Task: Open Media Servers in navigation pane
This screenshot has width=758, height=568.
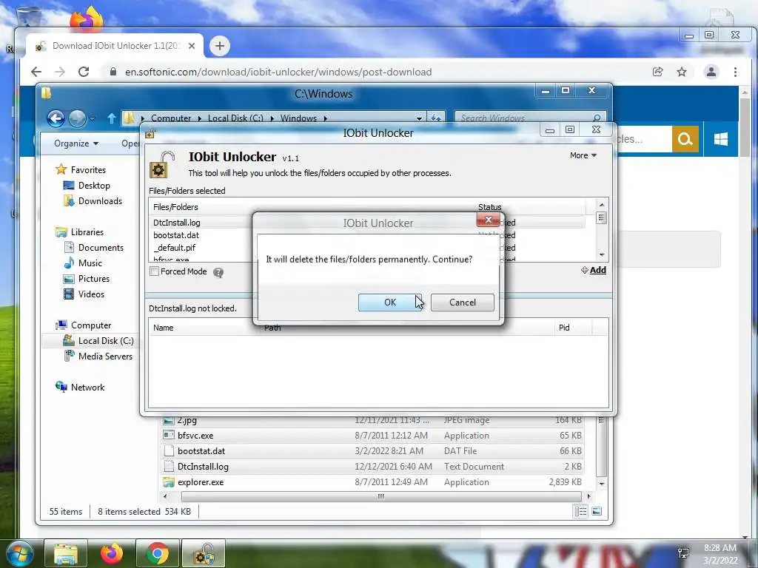Action: (x=105, y=356)
